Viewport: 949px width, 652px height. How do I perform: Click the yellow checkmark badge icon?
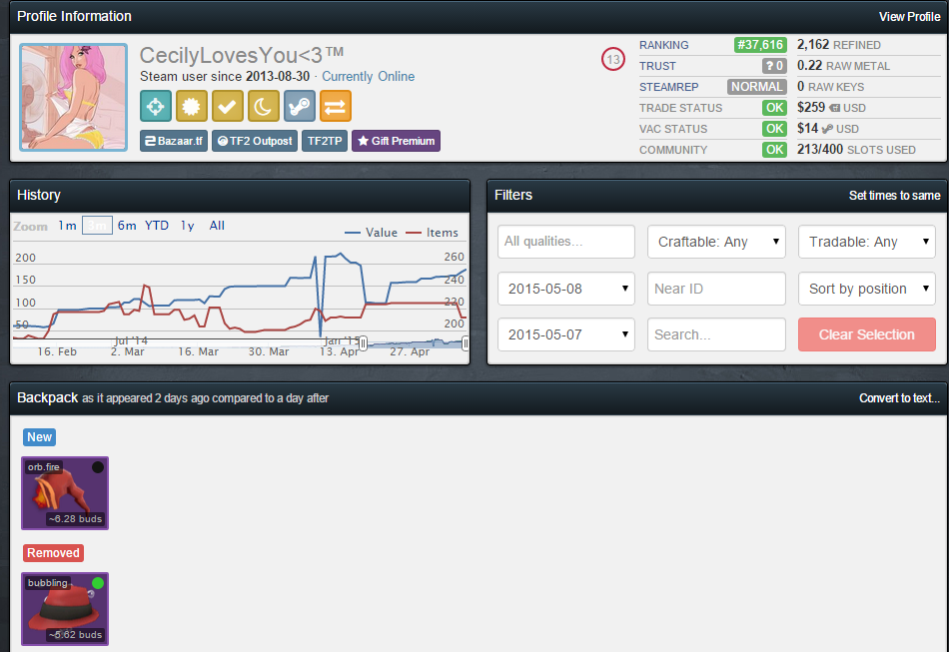pyautogui.click(x=228, y=107)
